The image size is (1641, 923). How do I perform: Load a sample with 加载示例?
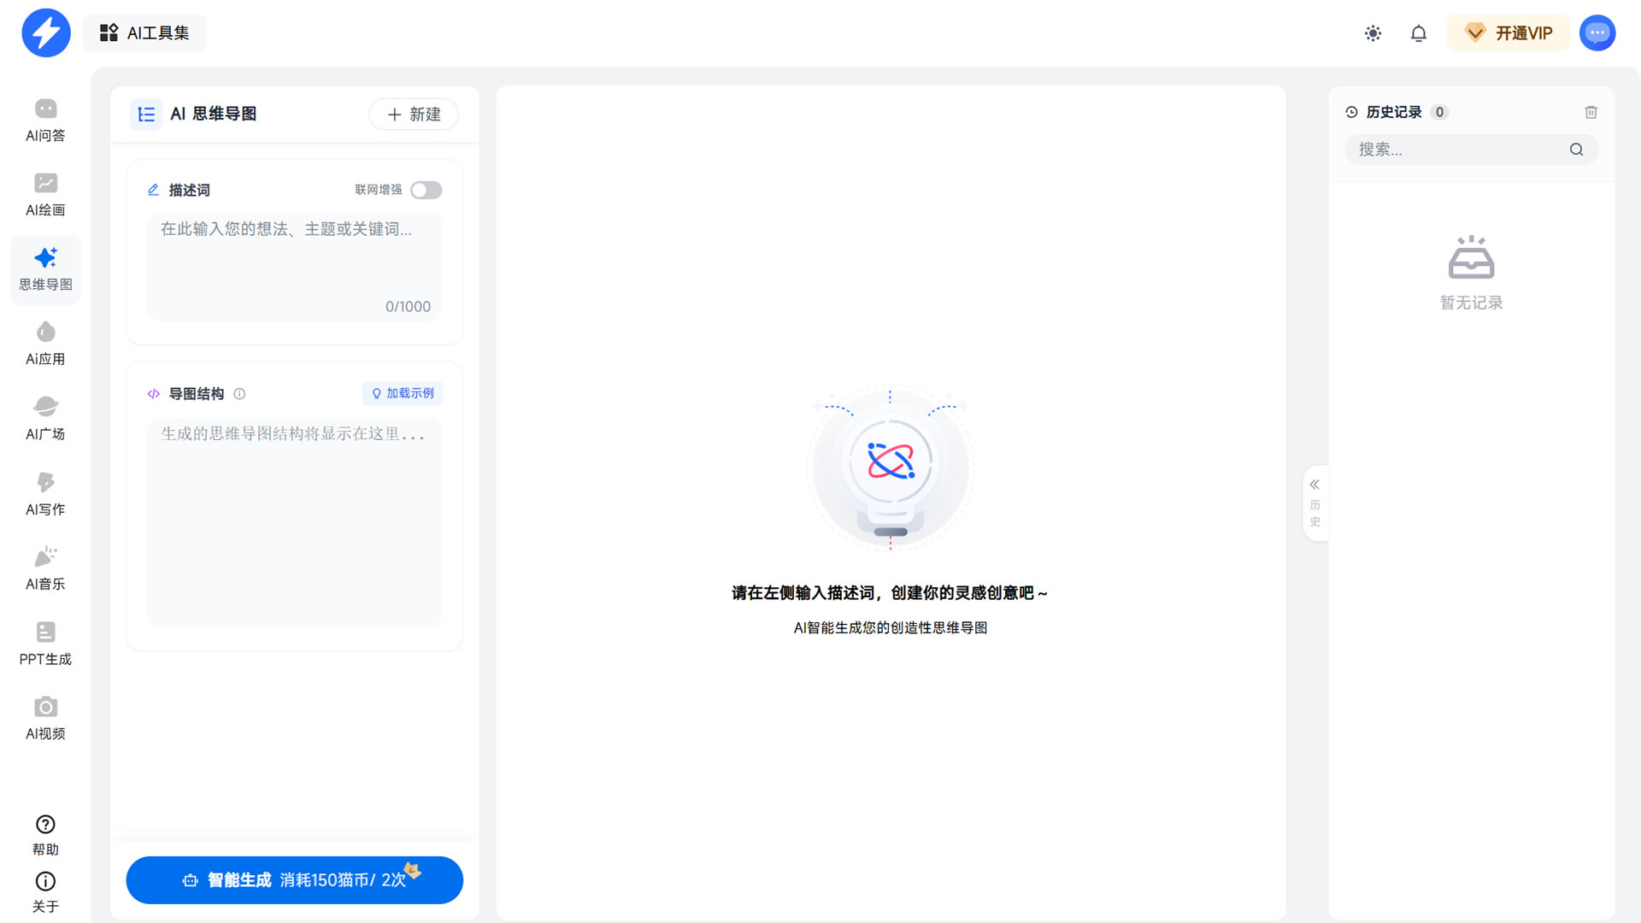402,393
